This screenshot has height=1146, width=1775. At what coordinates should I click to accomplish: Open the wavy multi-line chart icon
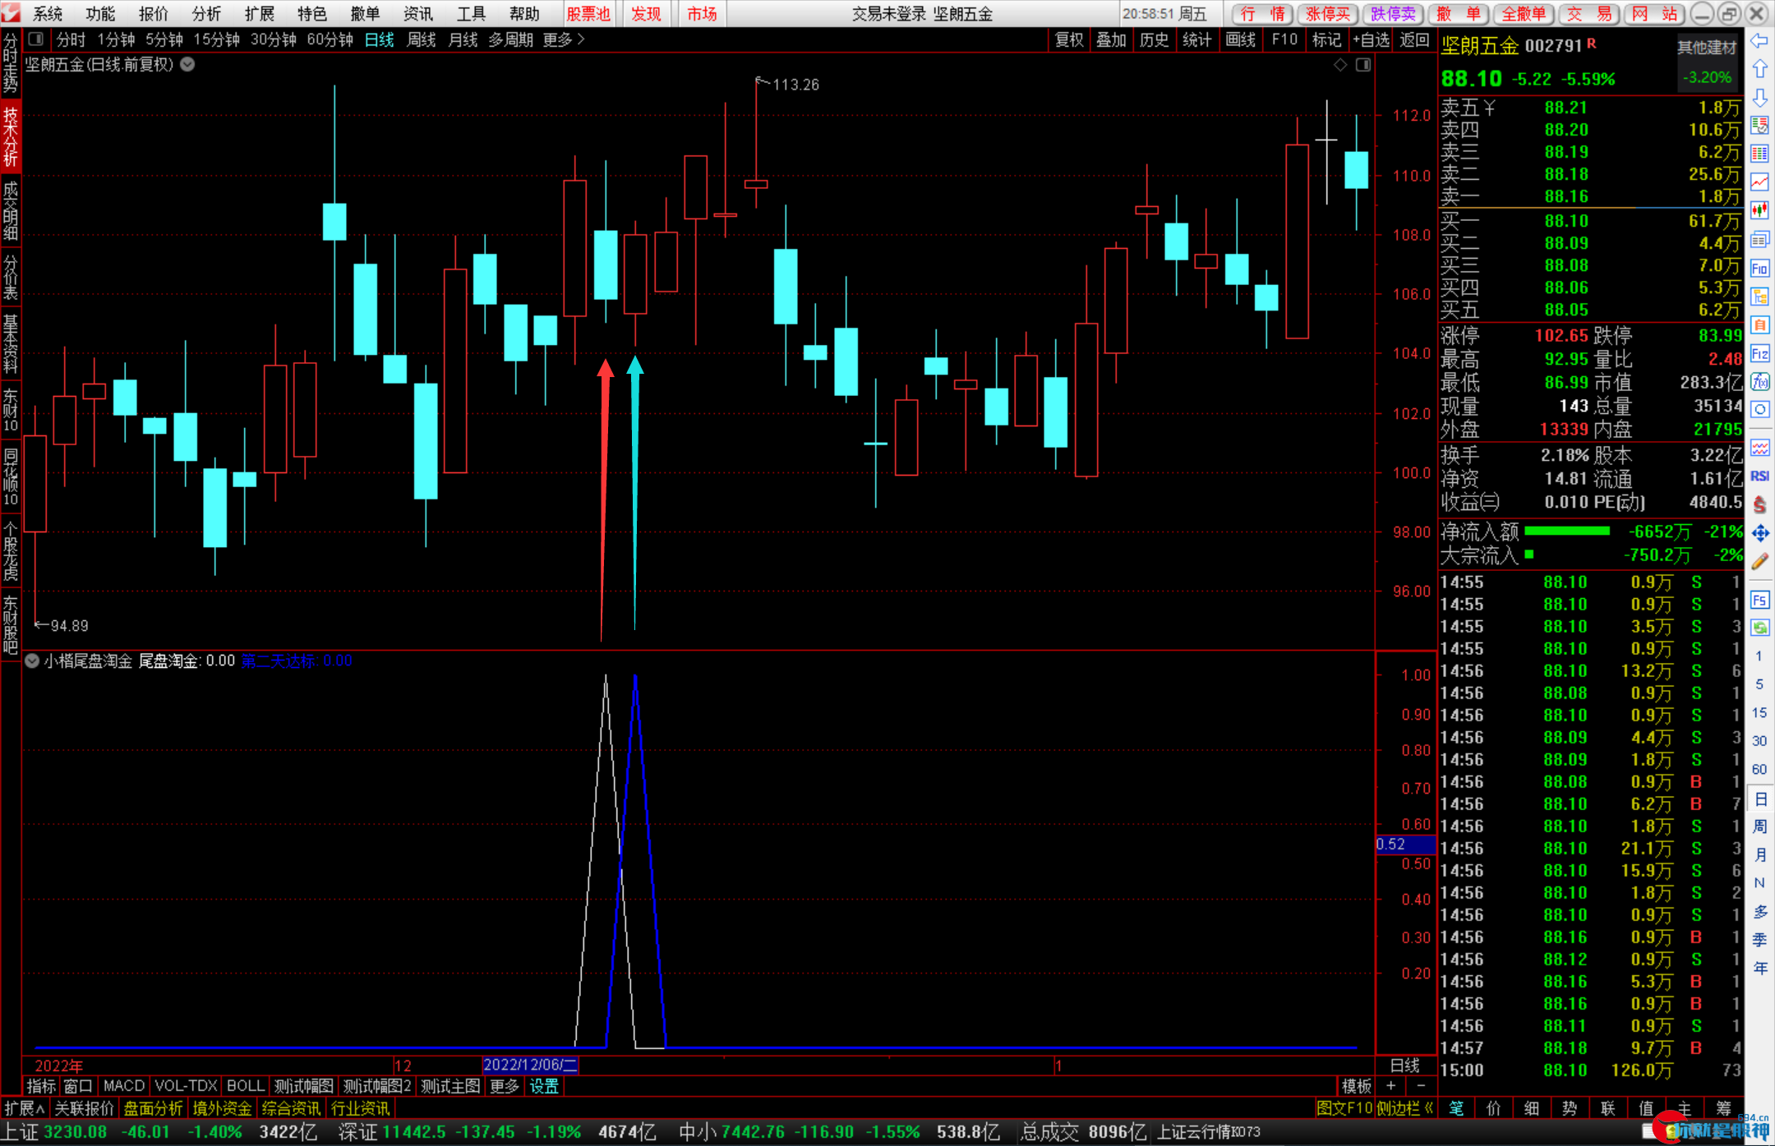(x=1759, y=448)
